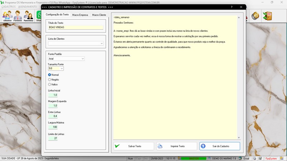Select Negrito font style

click(53, 79)
